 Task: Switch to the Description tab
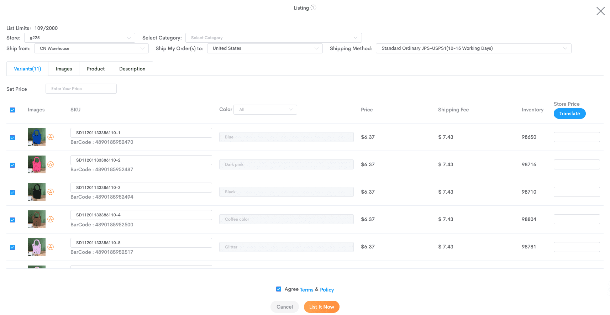point(132,69)
